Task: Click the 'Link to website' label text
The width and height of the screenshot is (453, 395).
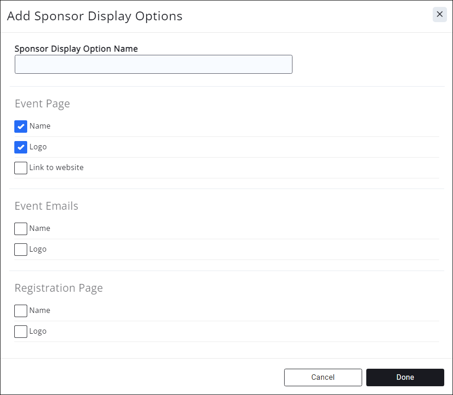Action: click(56, 168)
